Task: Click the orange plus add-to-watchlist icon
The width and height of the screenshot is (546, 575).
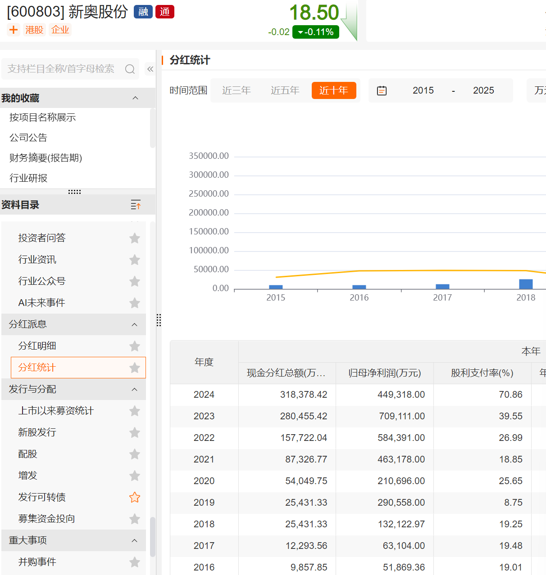Action: tap(14, 30)
